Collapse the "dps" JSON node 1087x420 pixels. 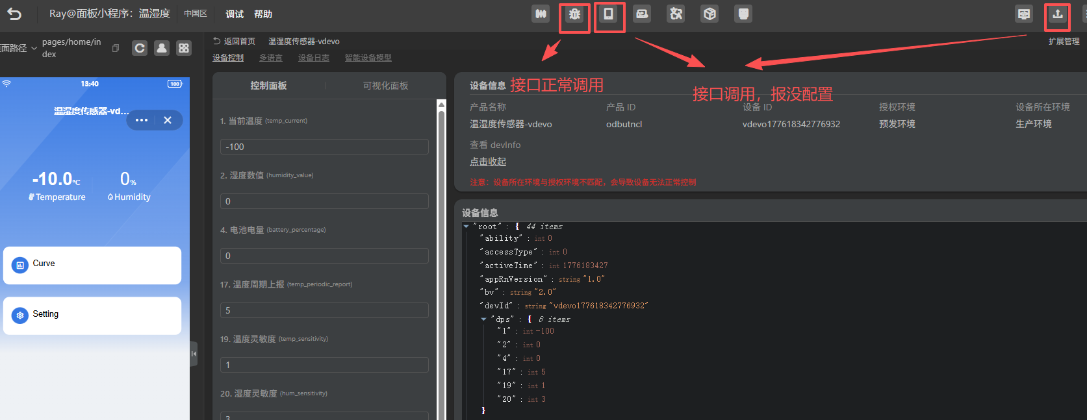[x=483, y=319]
